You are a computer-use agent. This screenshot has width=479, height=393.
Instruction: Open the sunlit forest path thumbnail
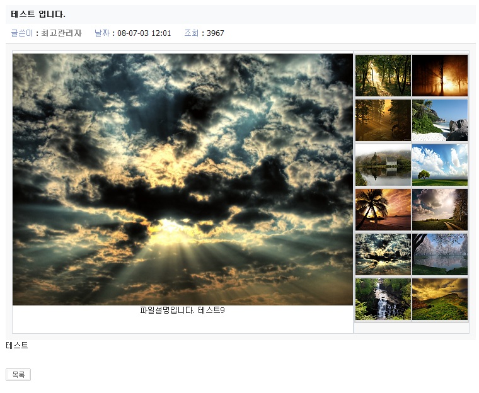383,76
